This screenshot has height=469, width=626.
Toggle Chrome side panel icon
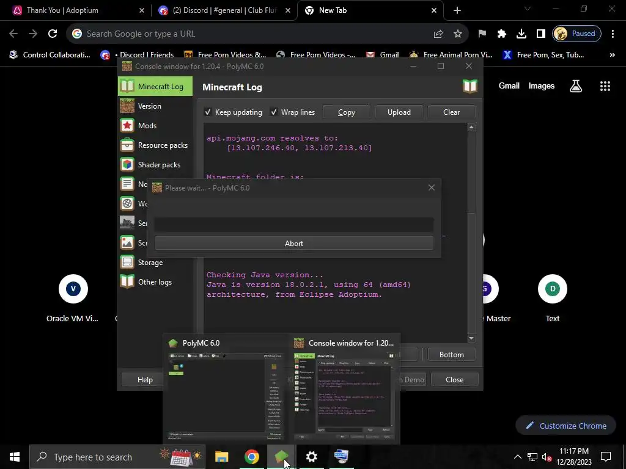(541, 34)
